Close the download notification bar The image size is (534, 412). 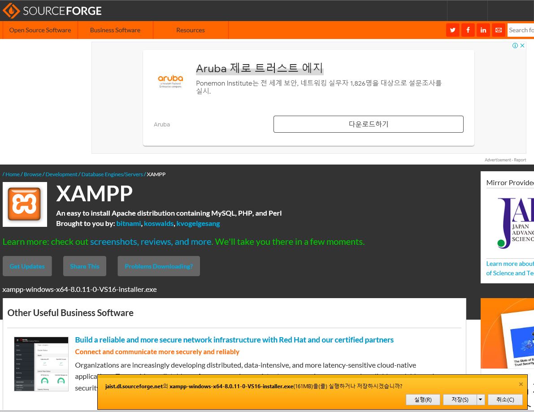coord(521,384)
